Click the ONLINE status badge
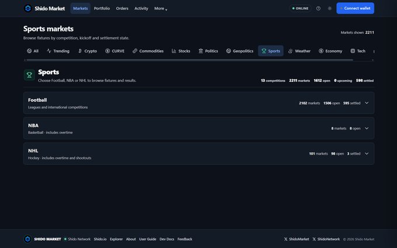This screenshot has width=397, height=248. (x=300, y=8)
